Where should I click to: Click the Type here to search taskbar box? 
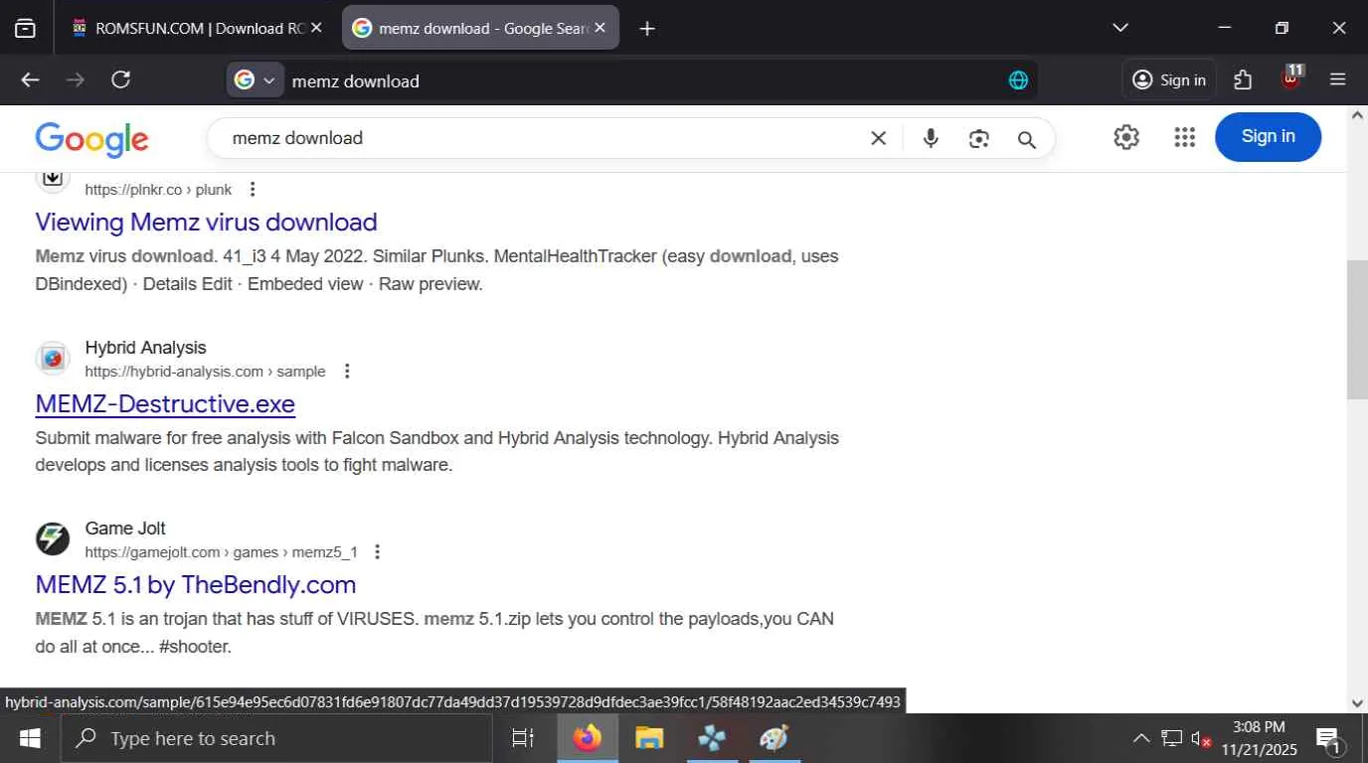tap(276, 738)
